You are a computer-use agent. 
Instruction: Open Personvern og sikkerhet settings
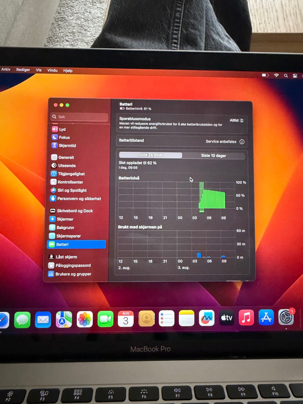pos(75,199)
